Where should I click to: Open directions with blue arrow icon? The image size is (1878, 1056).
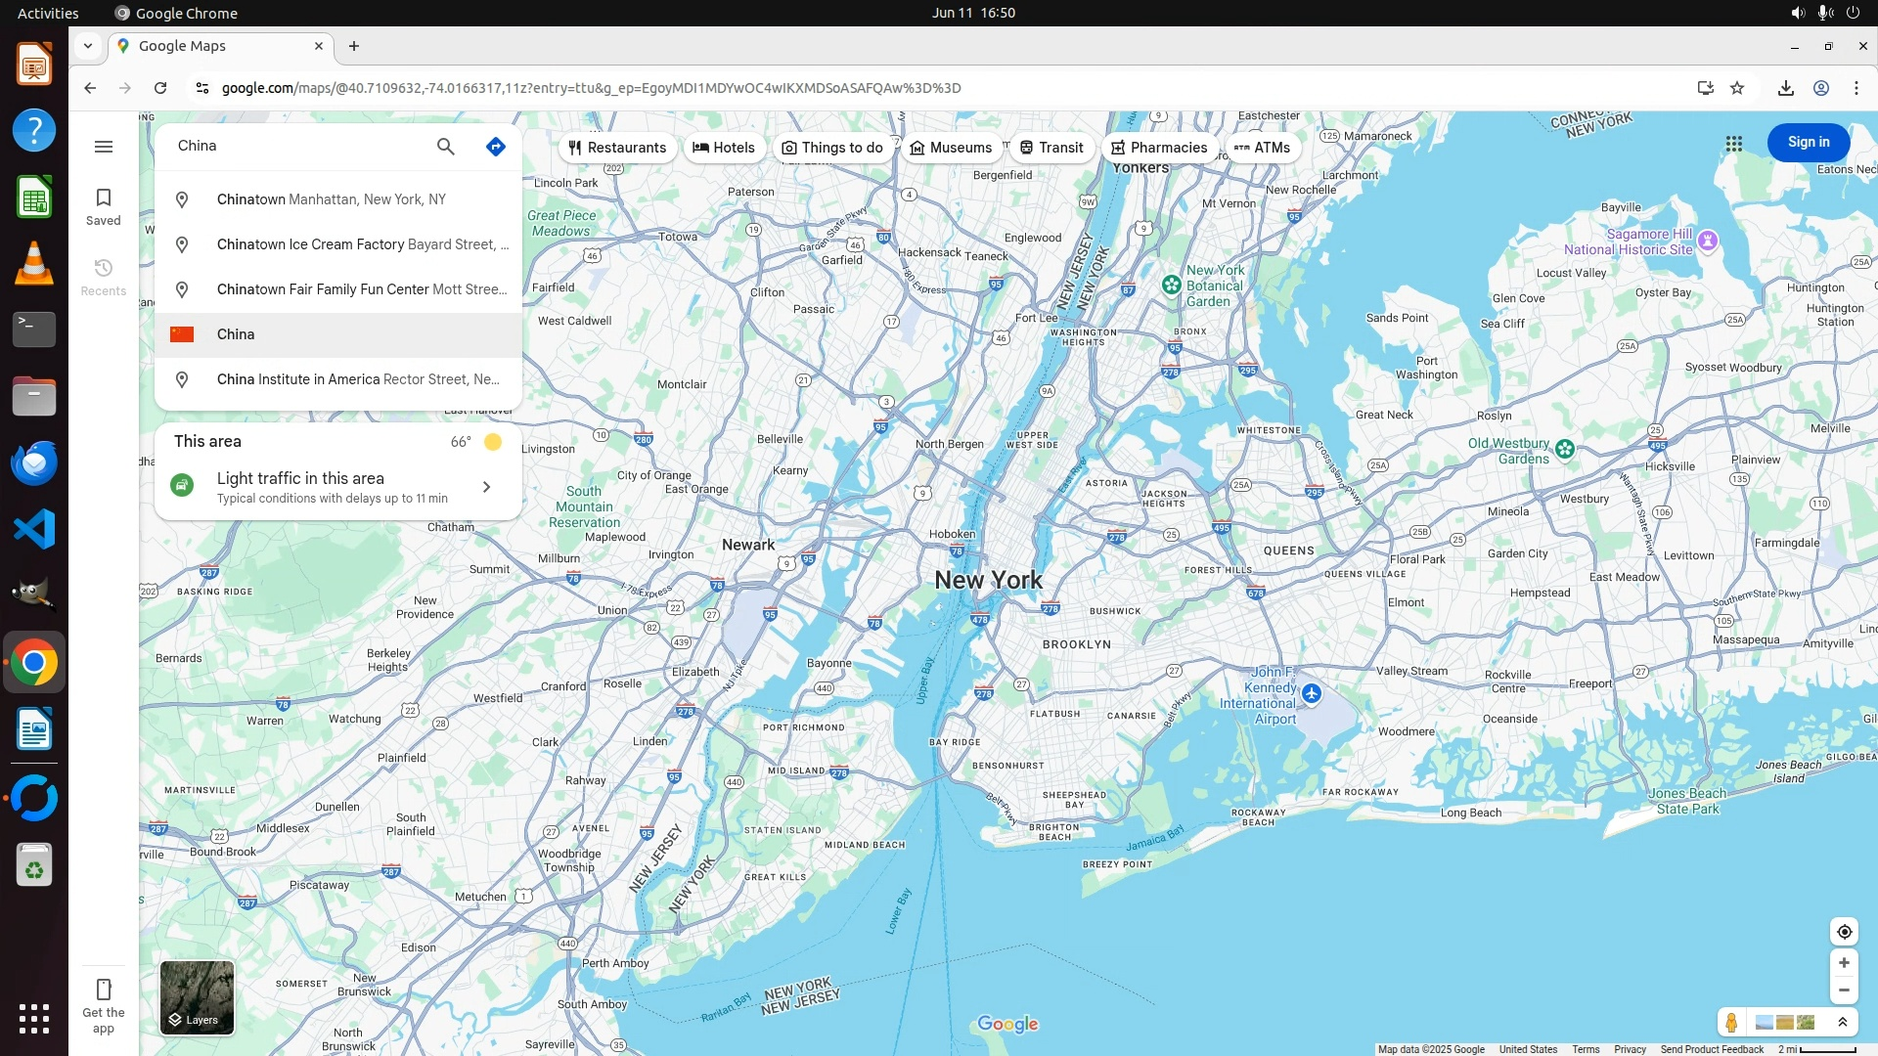coord(496,147)
